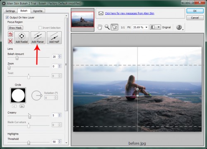Click the Threshold value input field
The height and width of the screenshot is (149, 207).
55,142
